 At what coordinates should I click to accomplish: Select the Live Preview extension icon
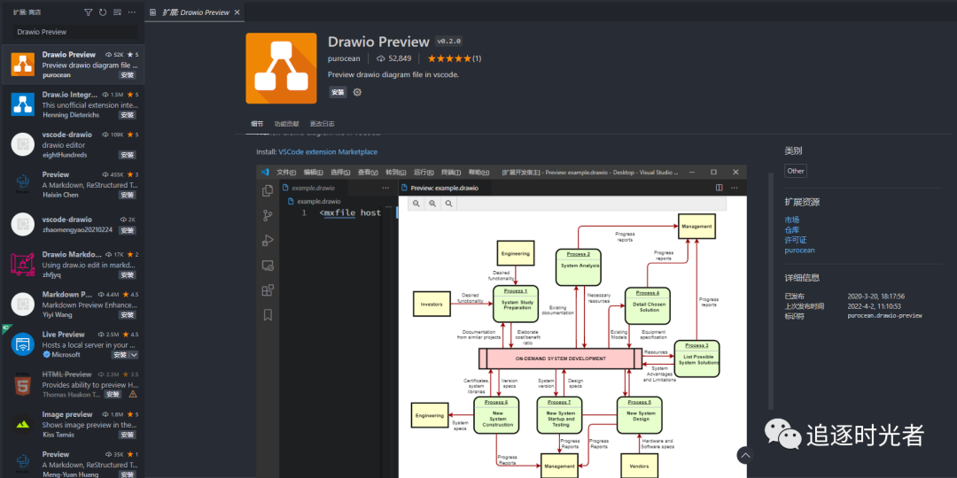[x=22, y=344]
